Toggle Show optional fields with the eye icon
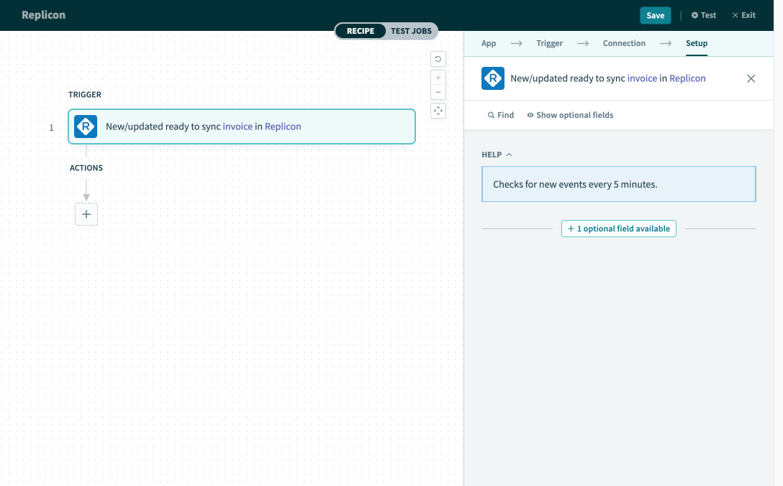 click(x=530, y=114)
